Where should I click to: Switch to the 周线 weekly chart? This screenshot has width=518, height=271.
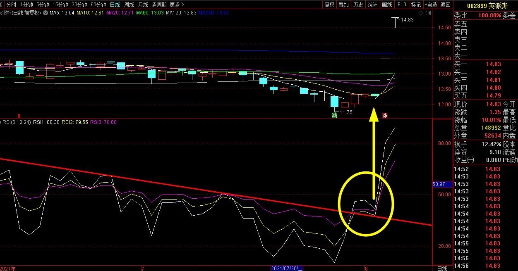click(x=129, y=5)
